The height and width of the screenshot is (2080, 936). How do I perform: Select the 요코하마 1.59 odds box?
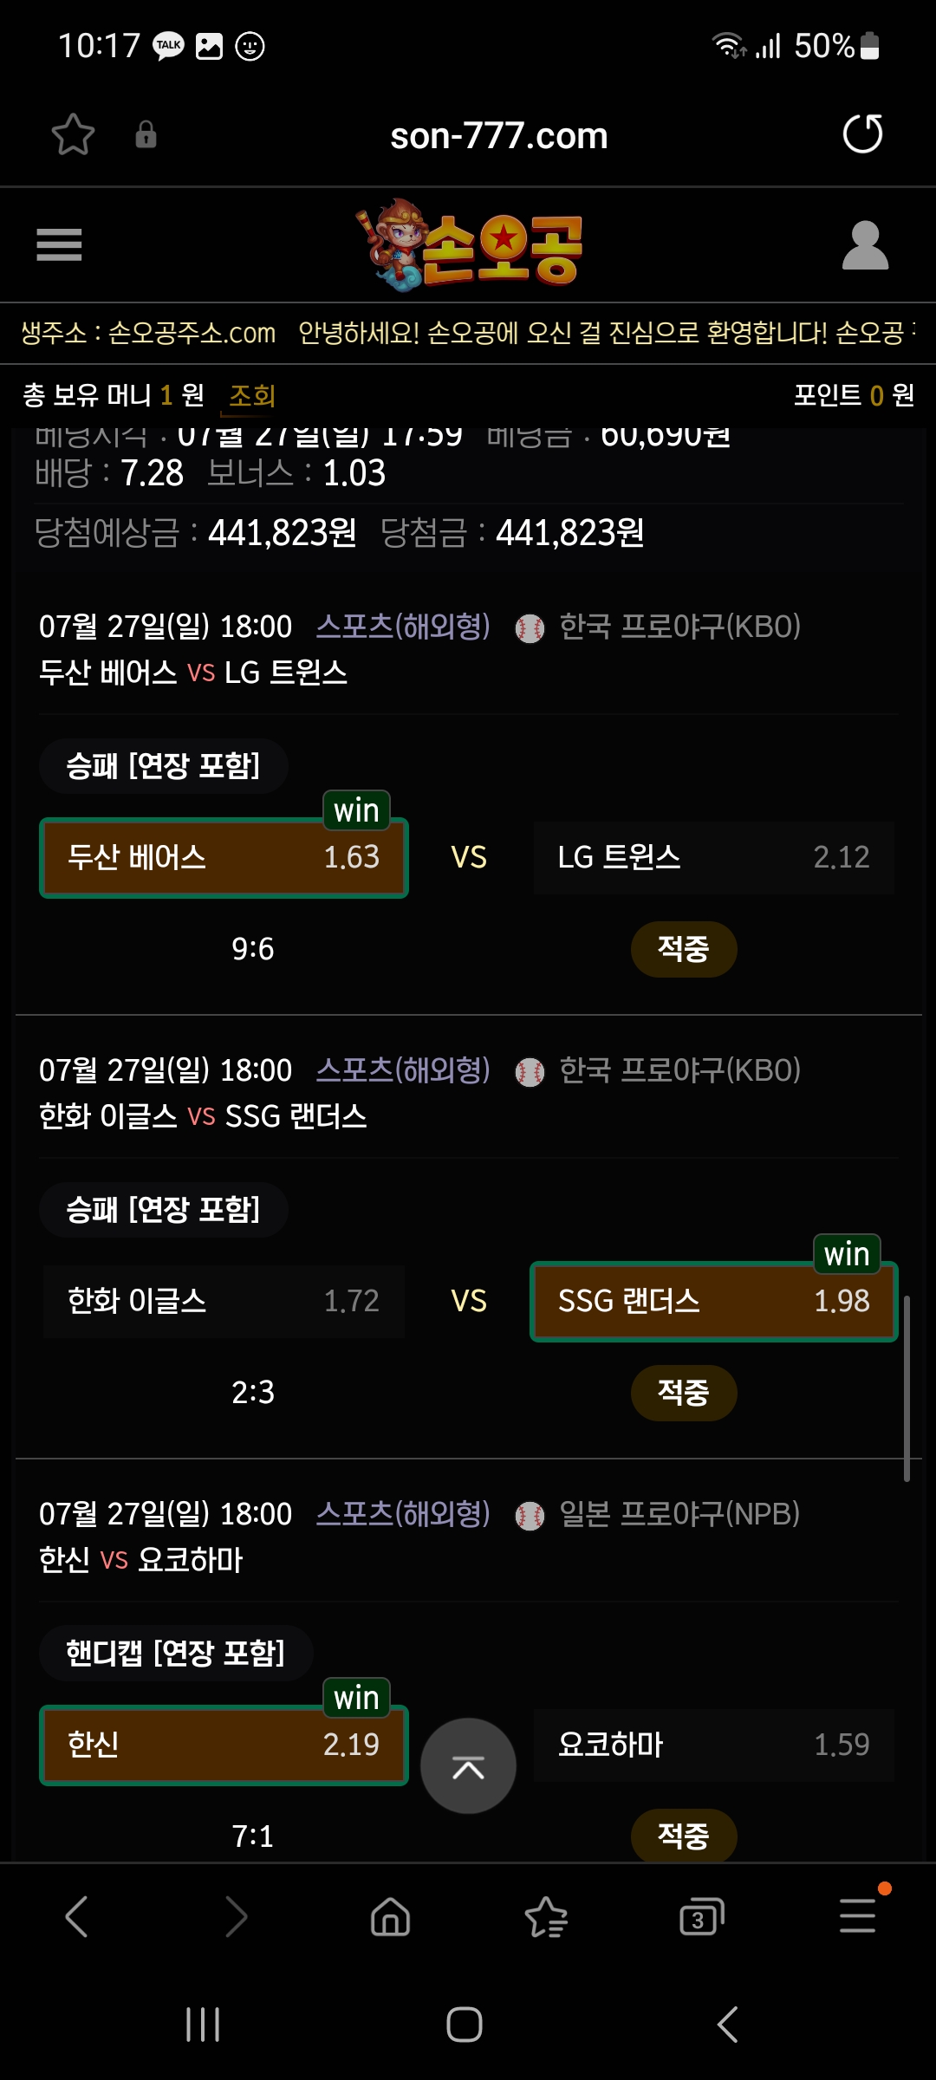click(x=714, y=1745)
